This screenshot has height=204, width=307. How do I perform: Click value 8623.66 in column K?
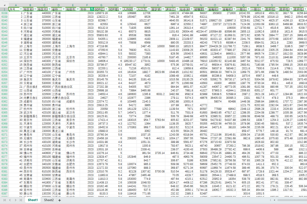(158, 72)
